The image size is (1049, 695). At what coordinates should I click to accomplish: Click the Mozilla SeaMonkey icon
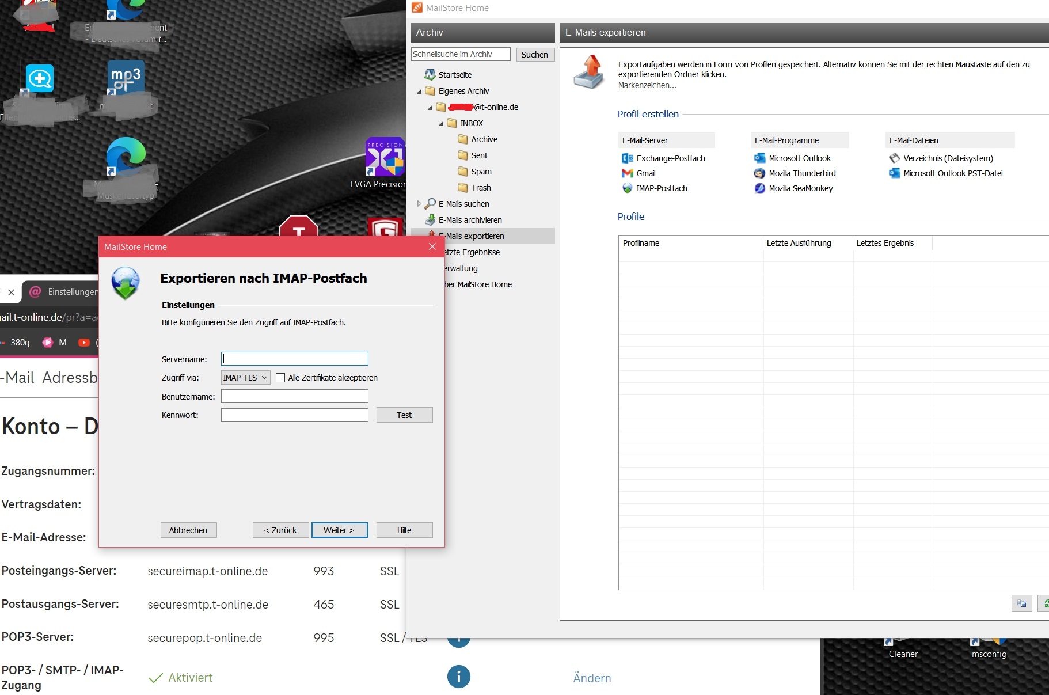click(760, 188)
